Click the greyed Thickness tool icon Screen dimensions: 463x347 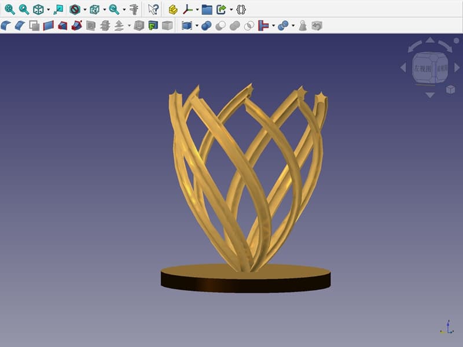pos(139,25)
